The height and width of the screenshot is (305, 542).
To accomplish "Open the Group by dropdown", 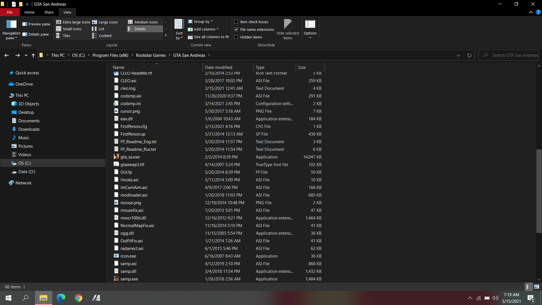I will tap(200, 22).
